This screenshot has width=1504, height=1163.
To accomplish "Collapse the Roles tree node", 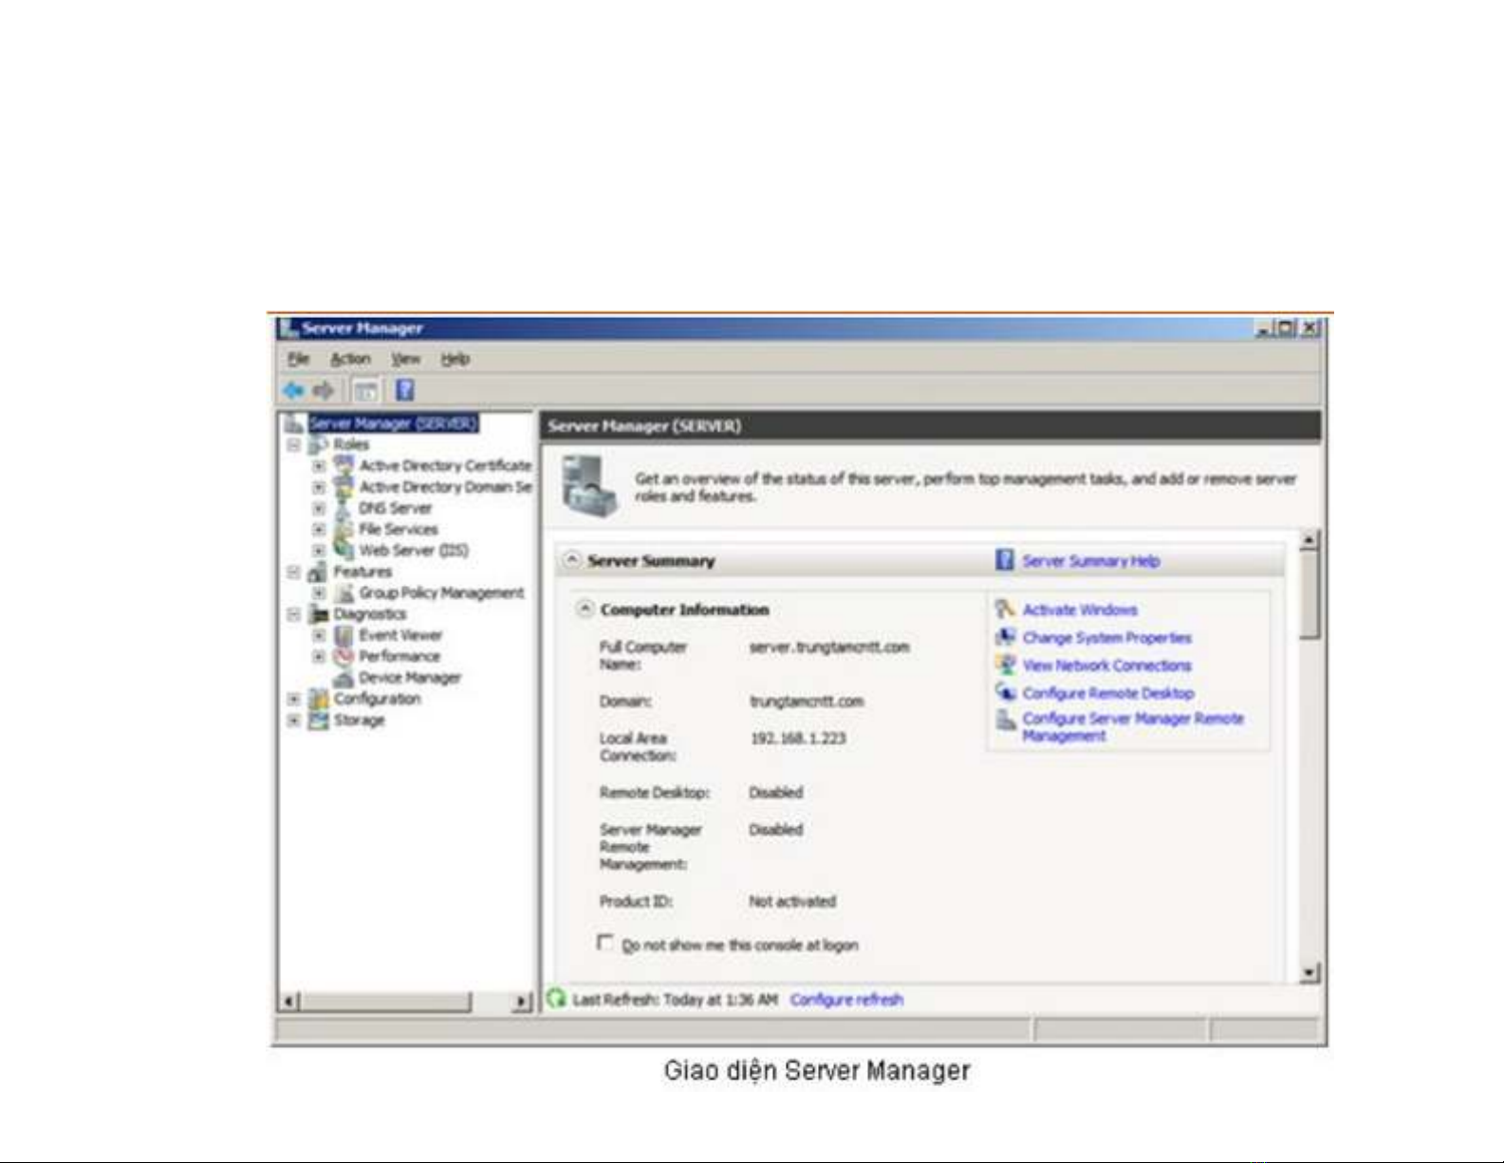I will [294, 444].
